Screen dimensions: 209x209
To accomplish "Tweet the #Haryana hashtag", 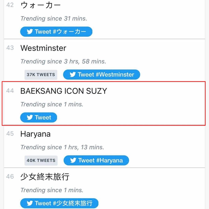I will point(96,160).
